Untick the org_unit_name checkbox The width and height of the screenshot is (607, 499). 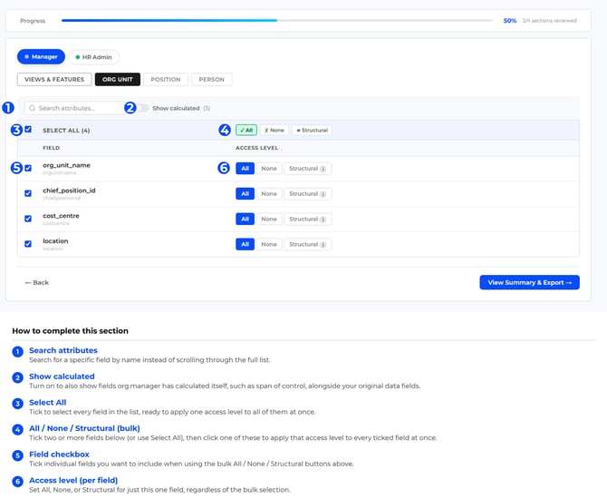click(28, 168)
